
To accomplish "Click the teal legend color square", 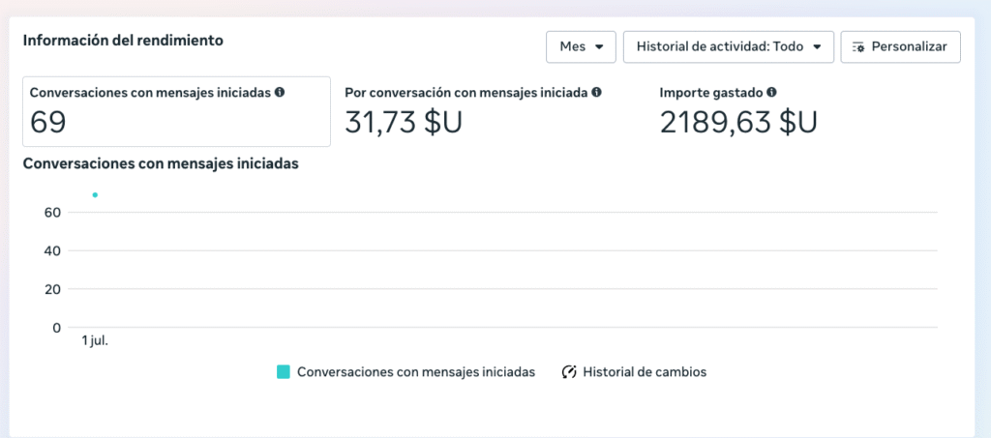I will click(x=284, y=372).
